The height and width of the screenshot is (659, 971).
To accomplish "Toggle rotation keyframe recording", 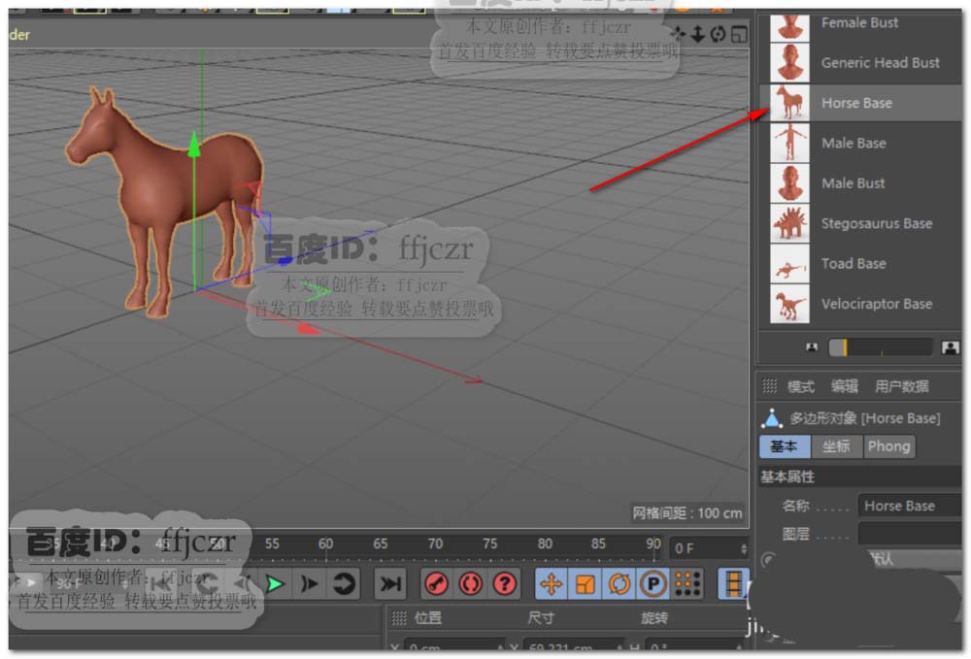I will tap(619, 583).
